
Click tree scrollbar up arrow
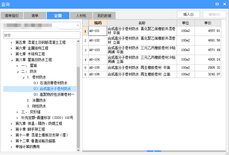78,41
